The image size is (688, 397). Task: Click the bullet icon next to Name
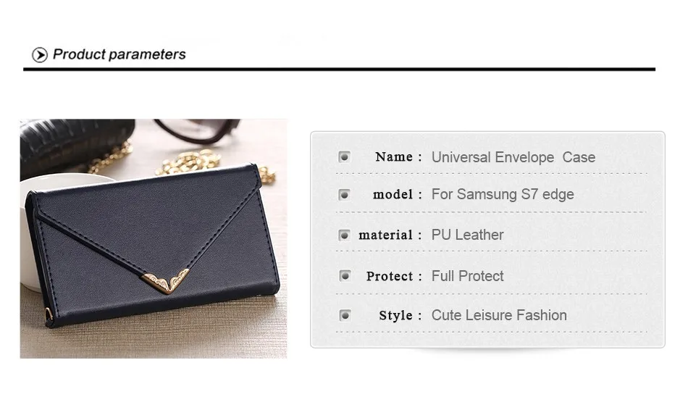(345, 156)
